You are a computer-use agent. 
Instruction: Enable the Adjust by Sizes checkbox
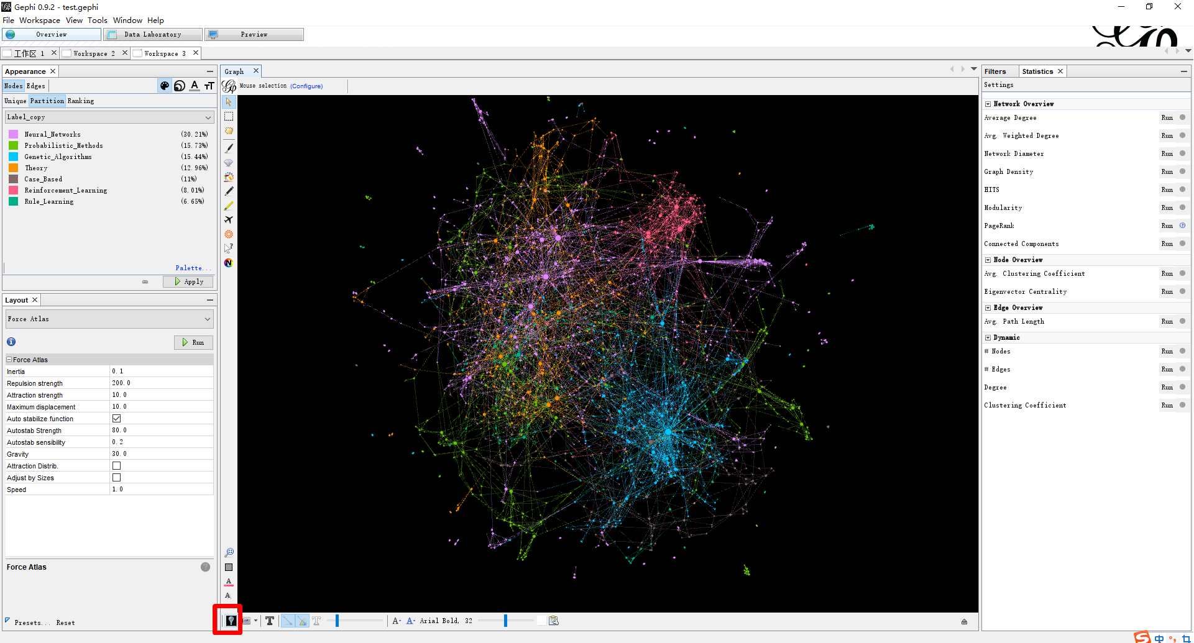click(x=116, y=477)
